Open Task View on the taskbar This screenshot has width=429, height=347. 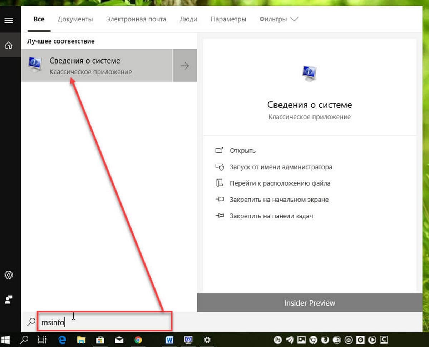(x=43, y=340)
